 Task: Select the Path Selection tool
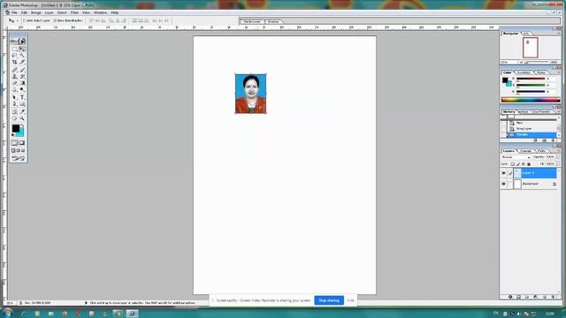14,97
